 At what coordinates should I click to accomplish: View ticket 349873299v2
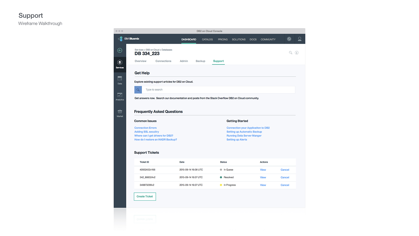(x=263, y=185)
